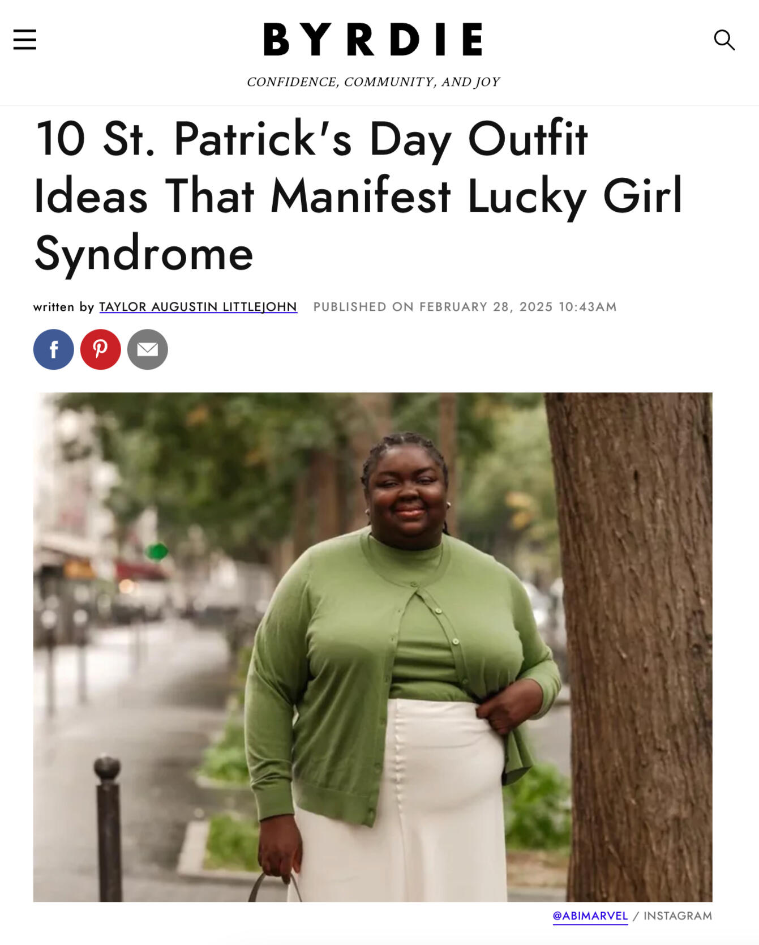
Task: Share the article on Facebook
Action: click(54, 349)
